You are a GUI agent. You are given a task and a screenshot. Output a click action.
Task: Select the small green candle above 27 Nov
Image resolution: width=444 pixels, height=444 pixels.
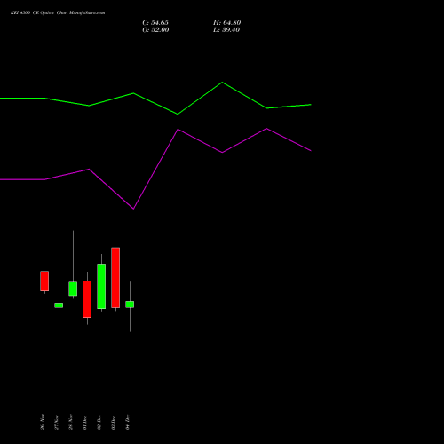click(x=59, y=305)
